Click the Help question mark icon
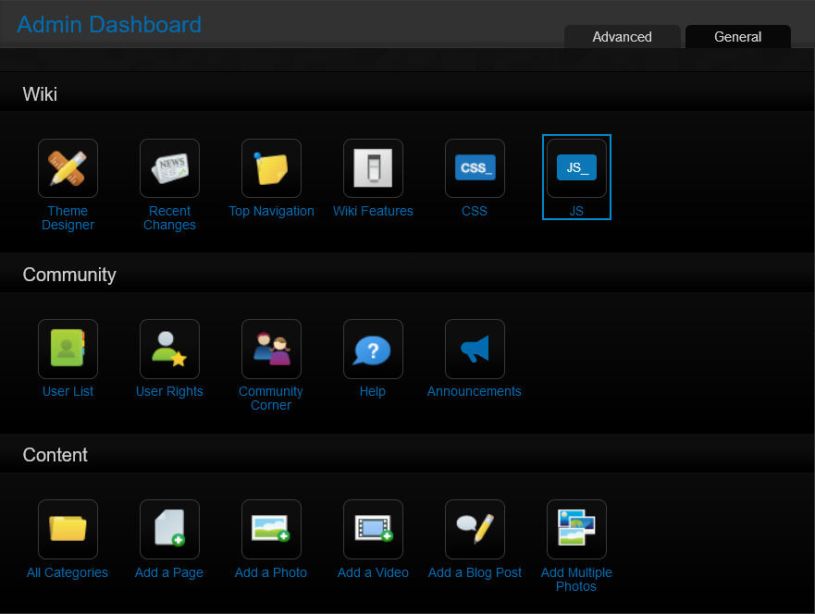 pos(373,349)
